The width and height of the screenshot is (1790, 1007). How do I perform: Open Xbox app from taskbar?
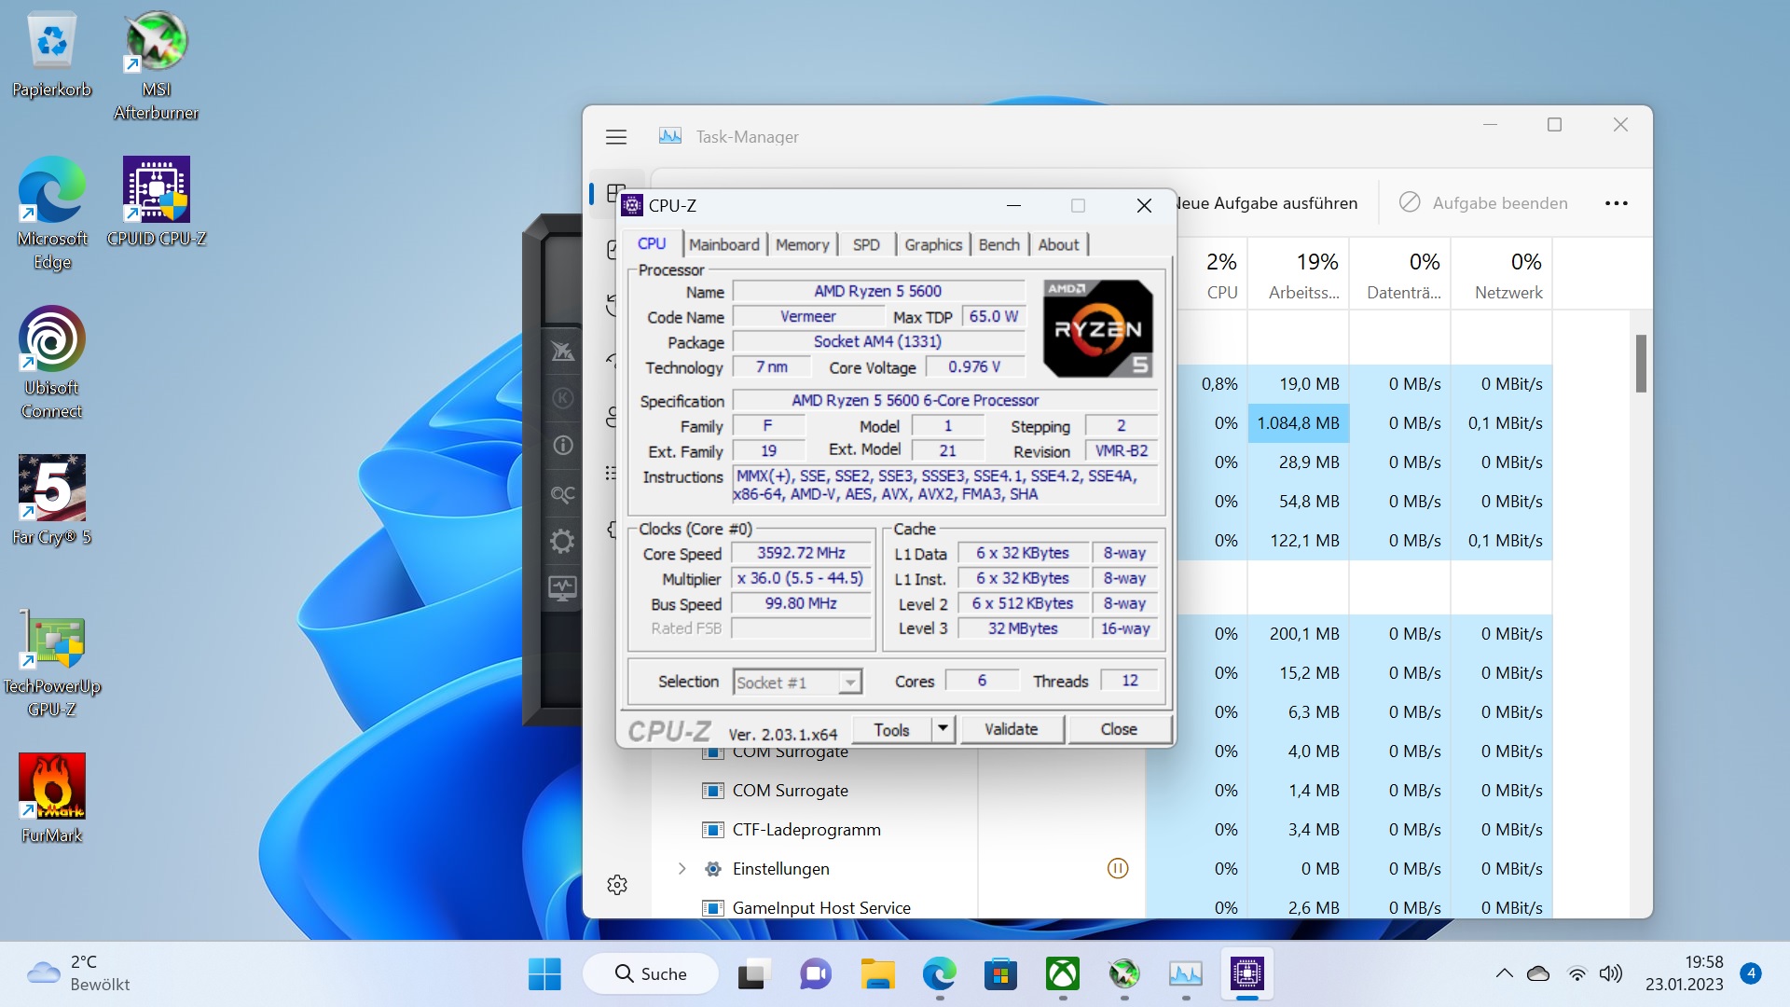[x=1063, y=974]
